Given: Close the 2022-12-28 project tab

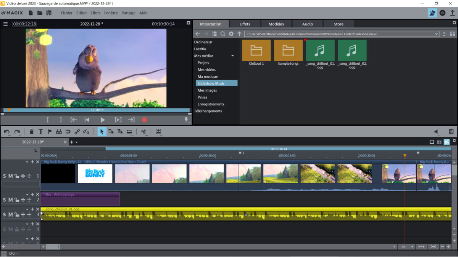Looking at the screenshot, I should pyautogui.click(x=65, y=142).
